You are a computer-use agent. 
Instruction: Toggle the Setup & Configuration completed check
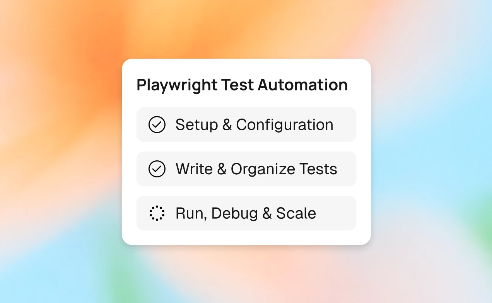(x=157, y=125)
